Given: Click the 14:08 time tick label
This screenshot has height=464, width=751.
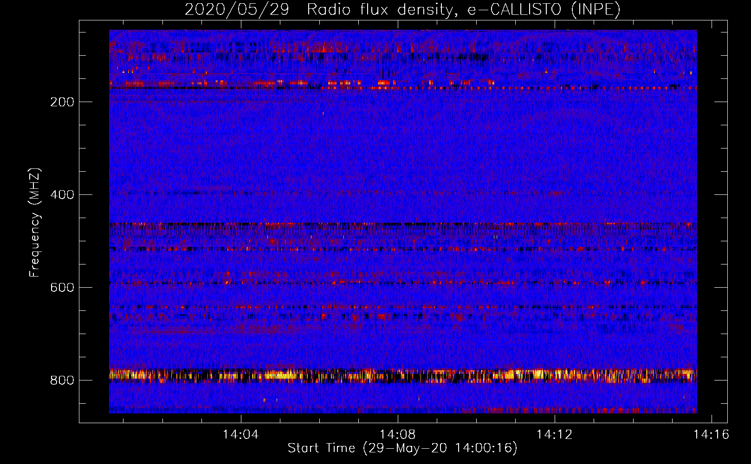Looking at the screenshot, I should pyautogui.click(x=398, y=434).
